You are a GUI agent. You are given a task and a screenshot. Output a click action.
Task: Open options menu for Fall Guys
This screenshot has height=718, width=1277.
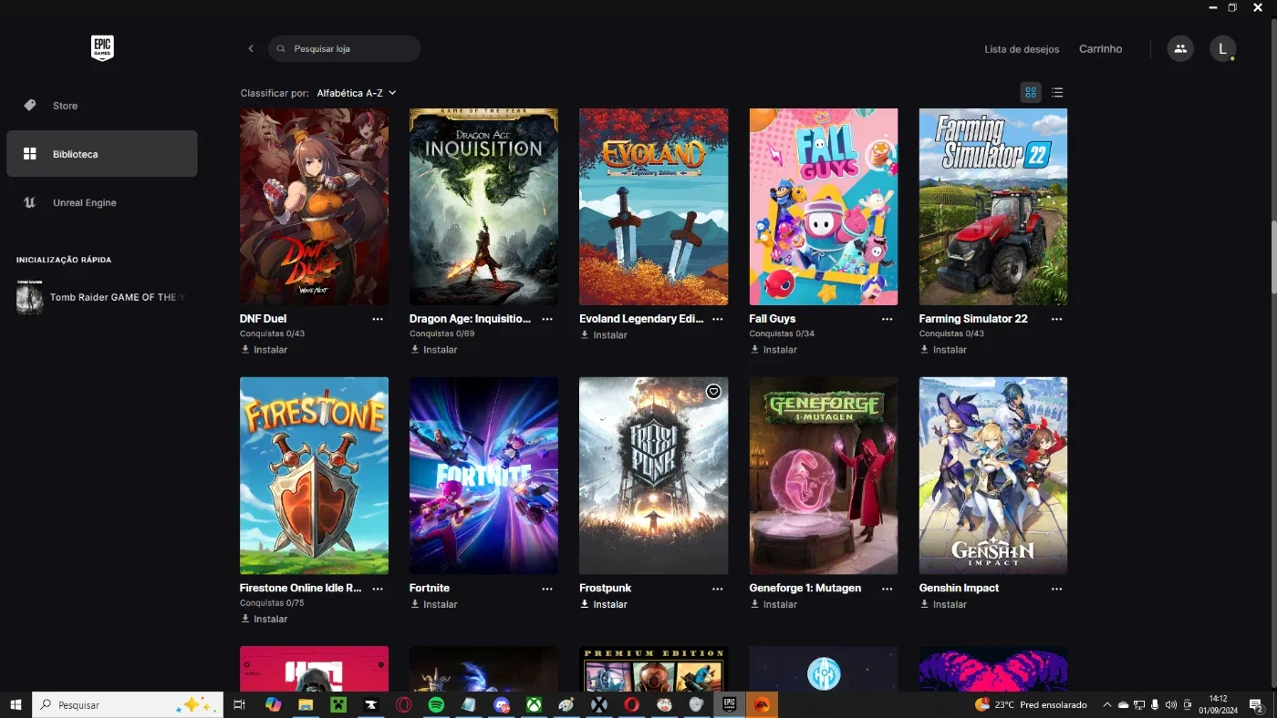pos(888,319)
